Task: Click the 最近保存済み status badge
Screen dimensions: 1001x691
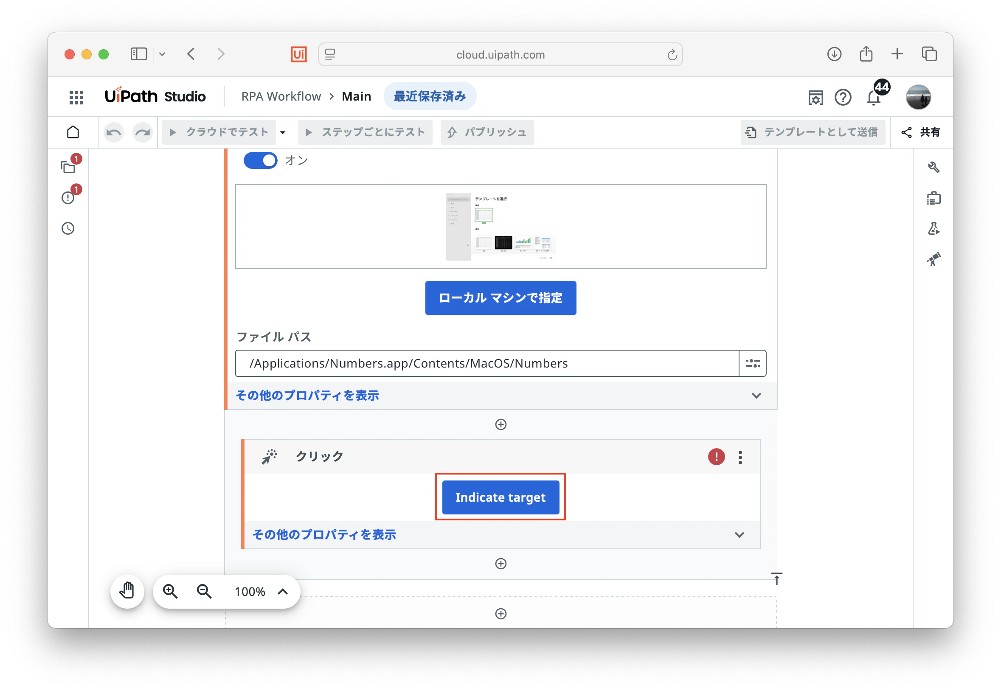Action: pos(430,96)
